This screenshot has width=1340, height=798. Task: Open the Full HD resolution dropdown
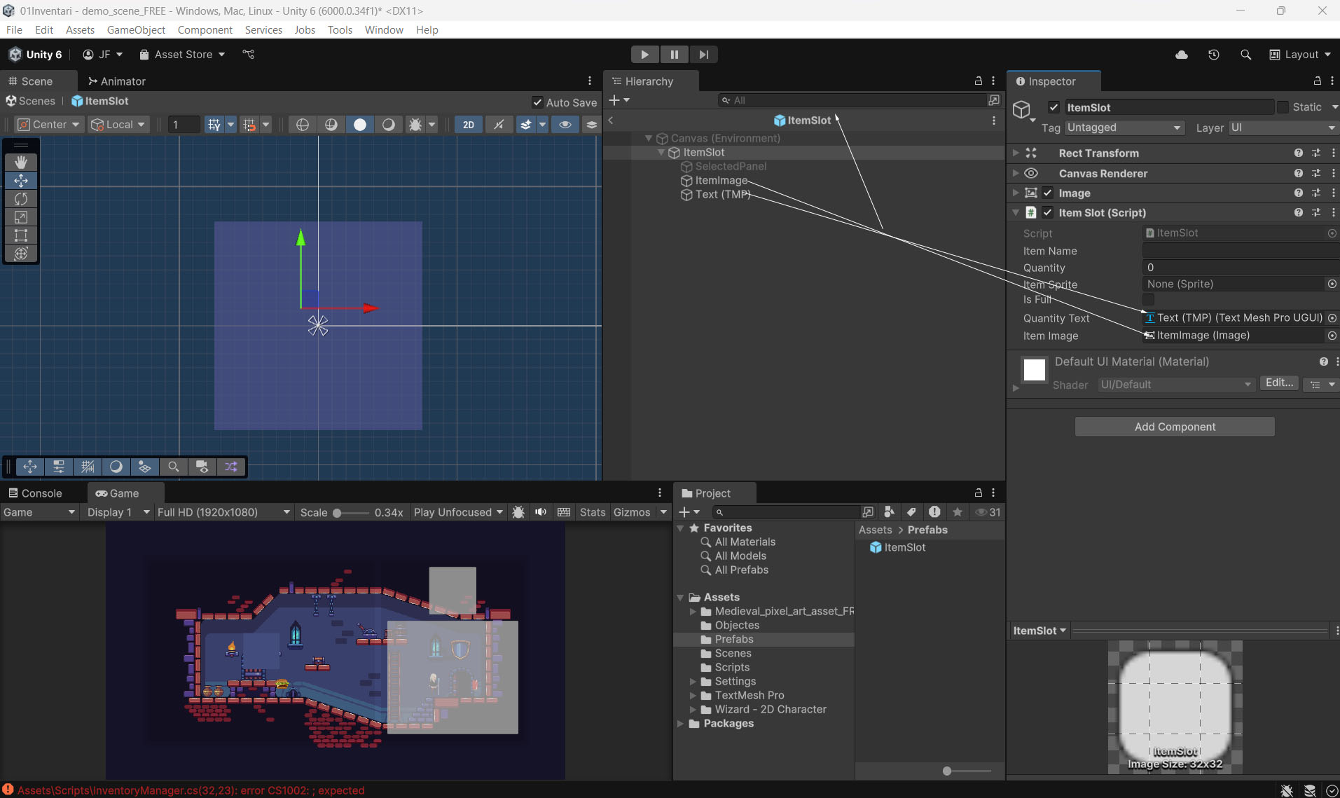click(x=223, y=512)
